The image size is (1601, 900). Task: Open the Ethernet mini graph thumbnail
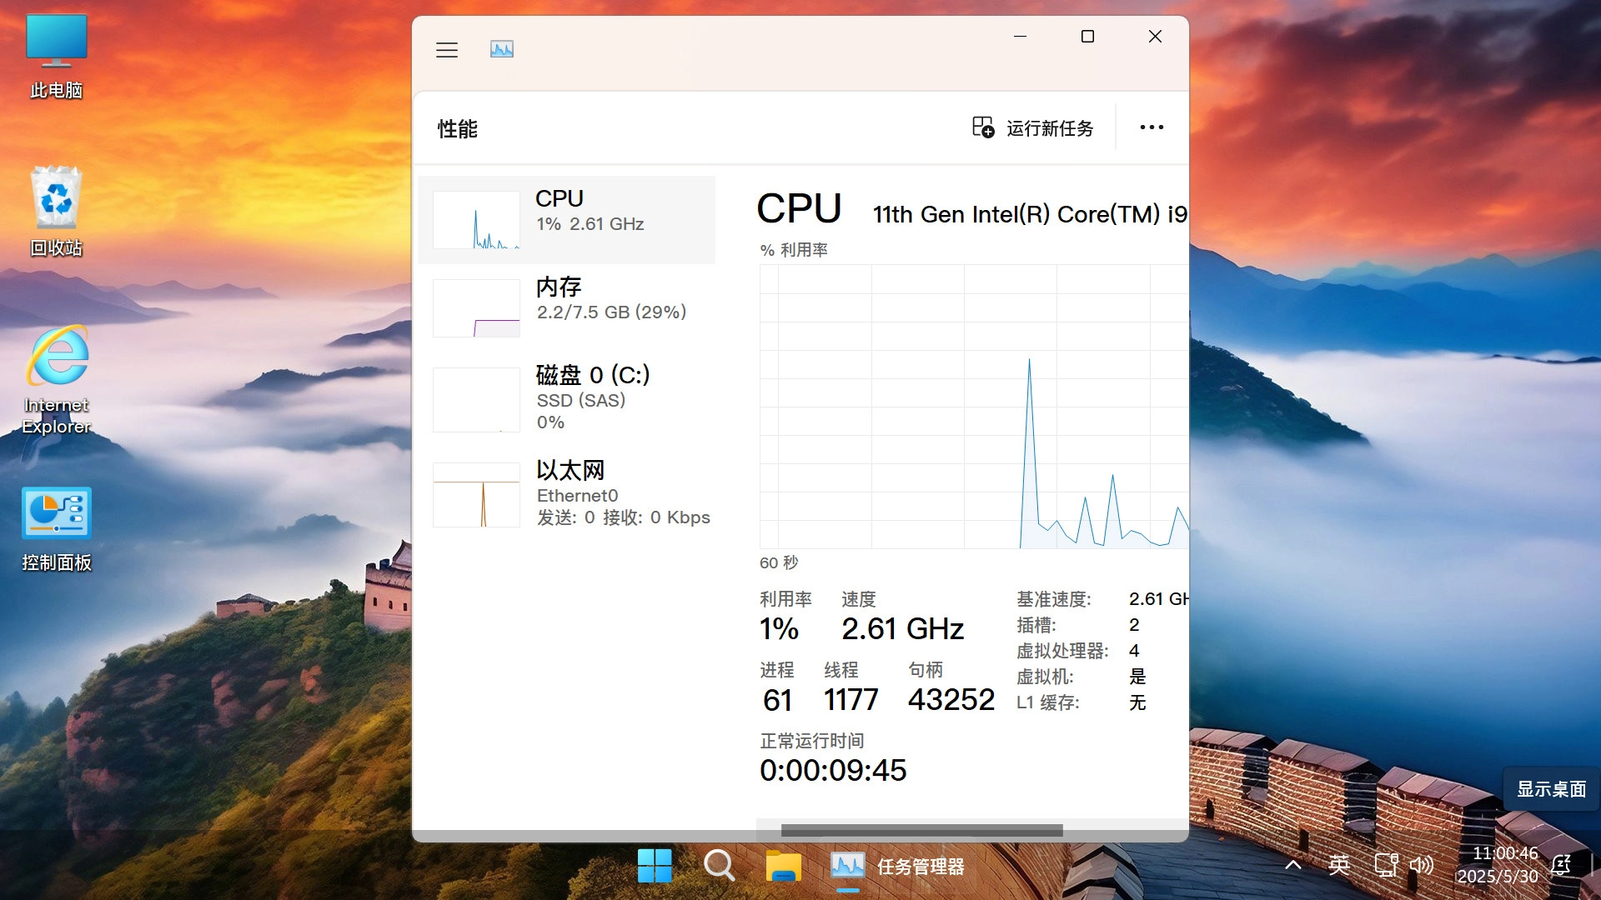click(476, 495)
